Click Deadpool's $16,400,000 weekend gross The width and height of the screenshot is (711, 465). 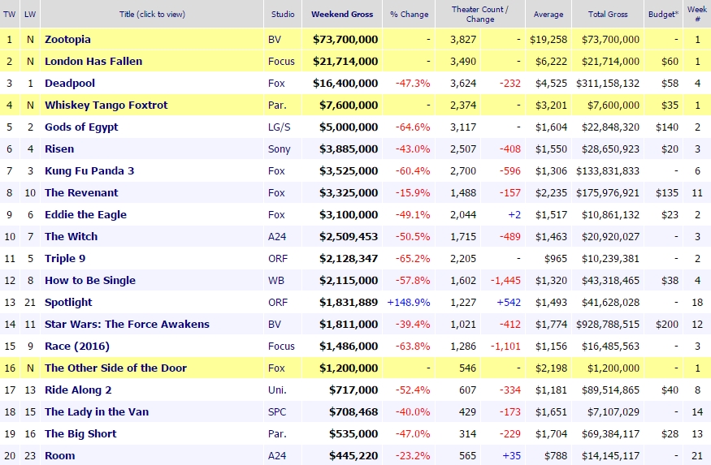345,84
